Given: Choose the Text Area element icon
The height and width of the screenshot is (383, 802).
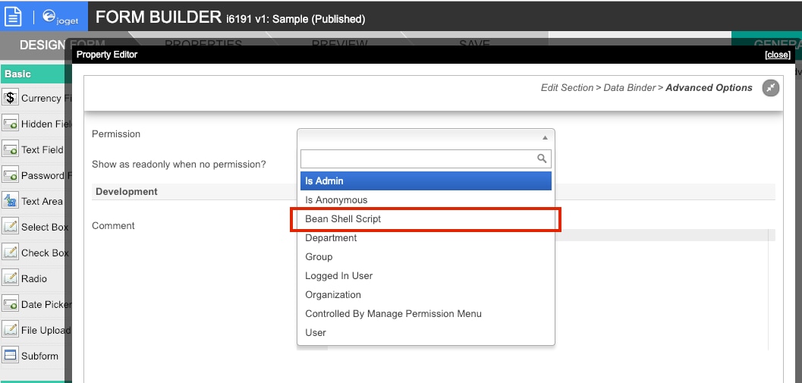Looking at the screenshot, I should click(x=10, y=201).
